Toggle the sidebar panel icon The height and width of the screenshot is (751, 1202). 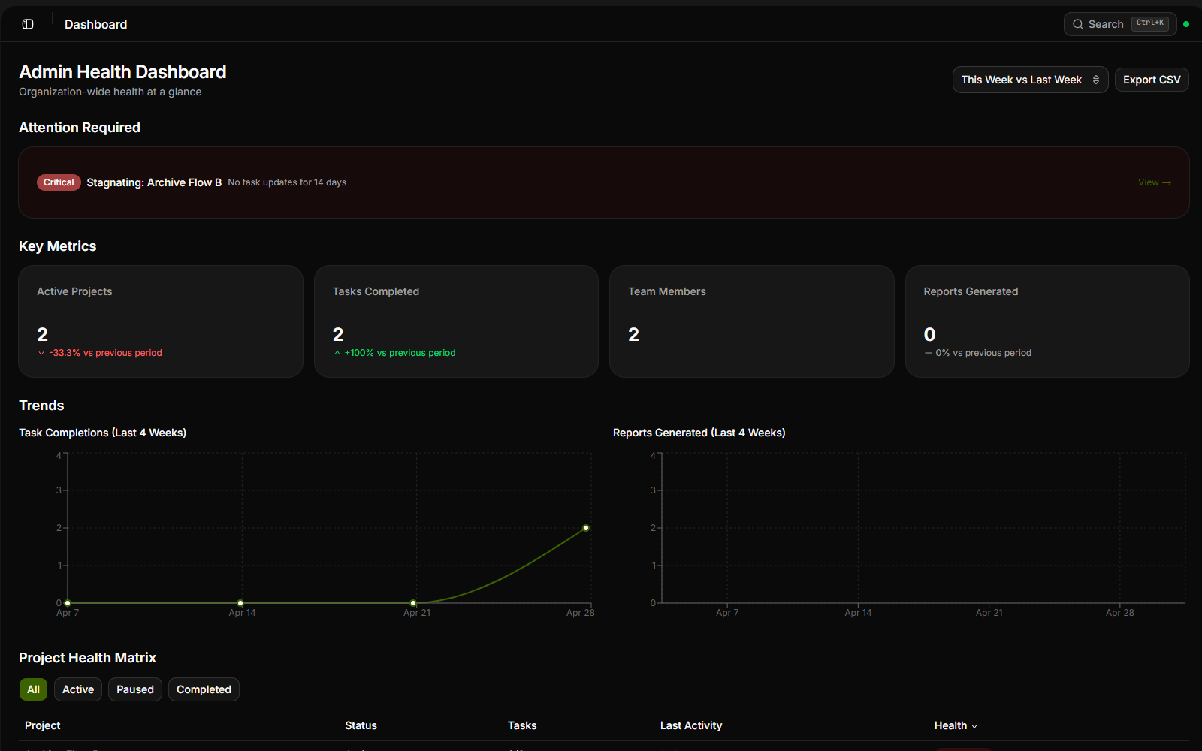pos(28,24)
